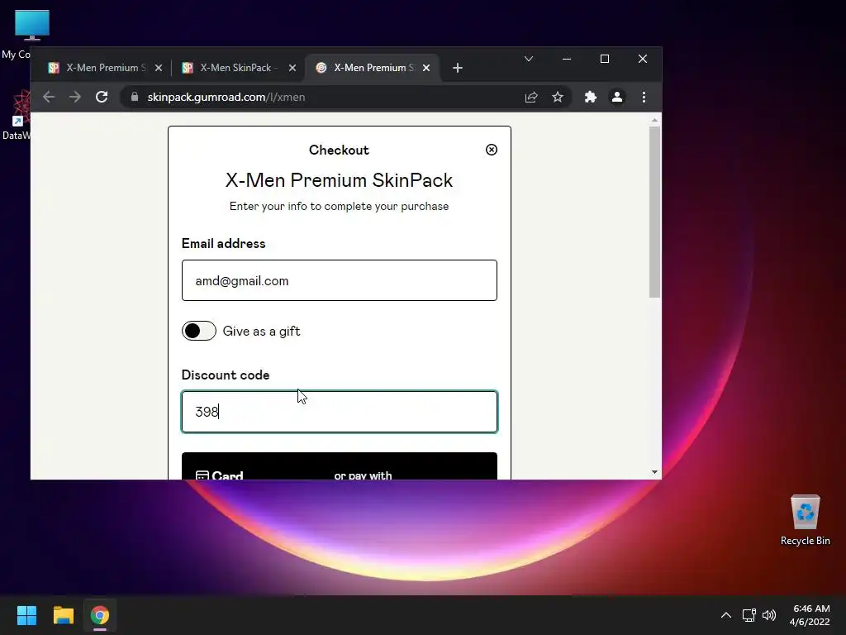
Task: Click the or pay with text
Action: point(363,475)
